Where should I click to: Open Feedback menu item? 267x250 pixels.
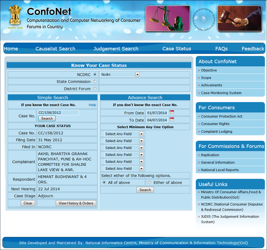pos(253,49)
